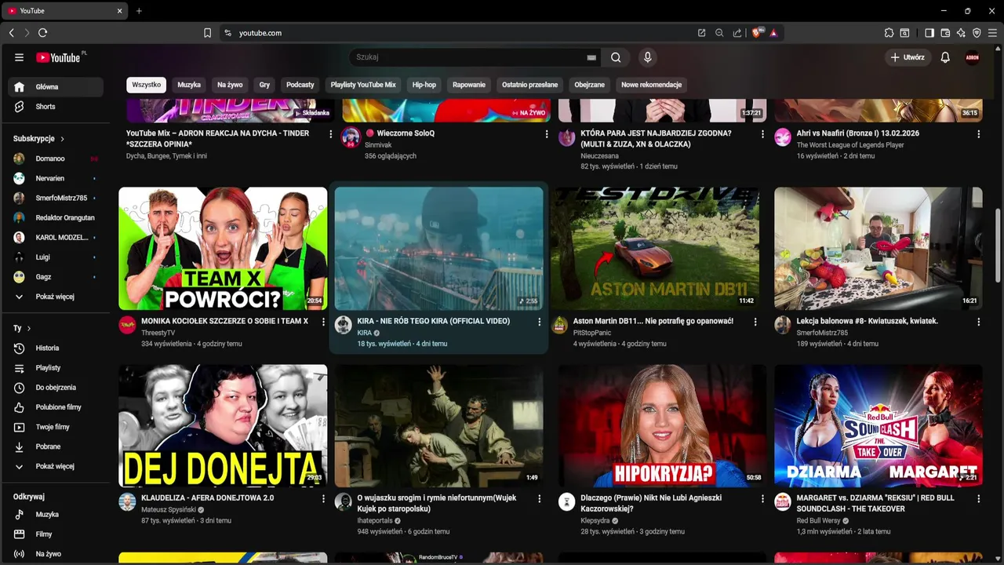Viewport: 1004px width, 565px height.
Task: Open SmerfoMistrz785 channel name under Lekcja balonowa
Action: point(822,333)
